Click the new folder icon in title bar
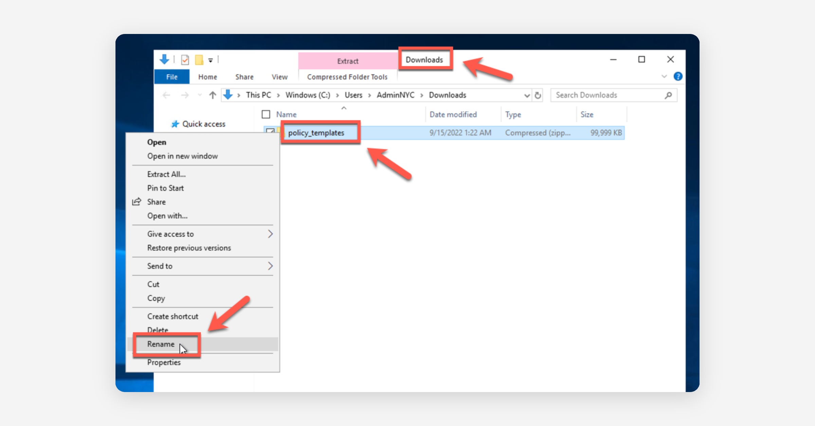Screen dimensions: 815x426 pos(199,60)
